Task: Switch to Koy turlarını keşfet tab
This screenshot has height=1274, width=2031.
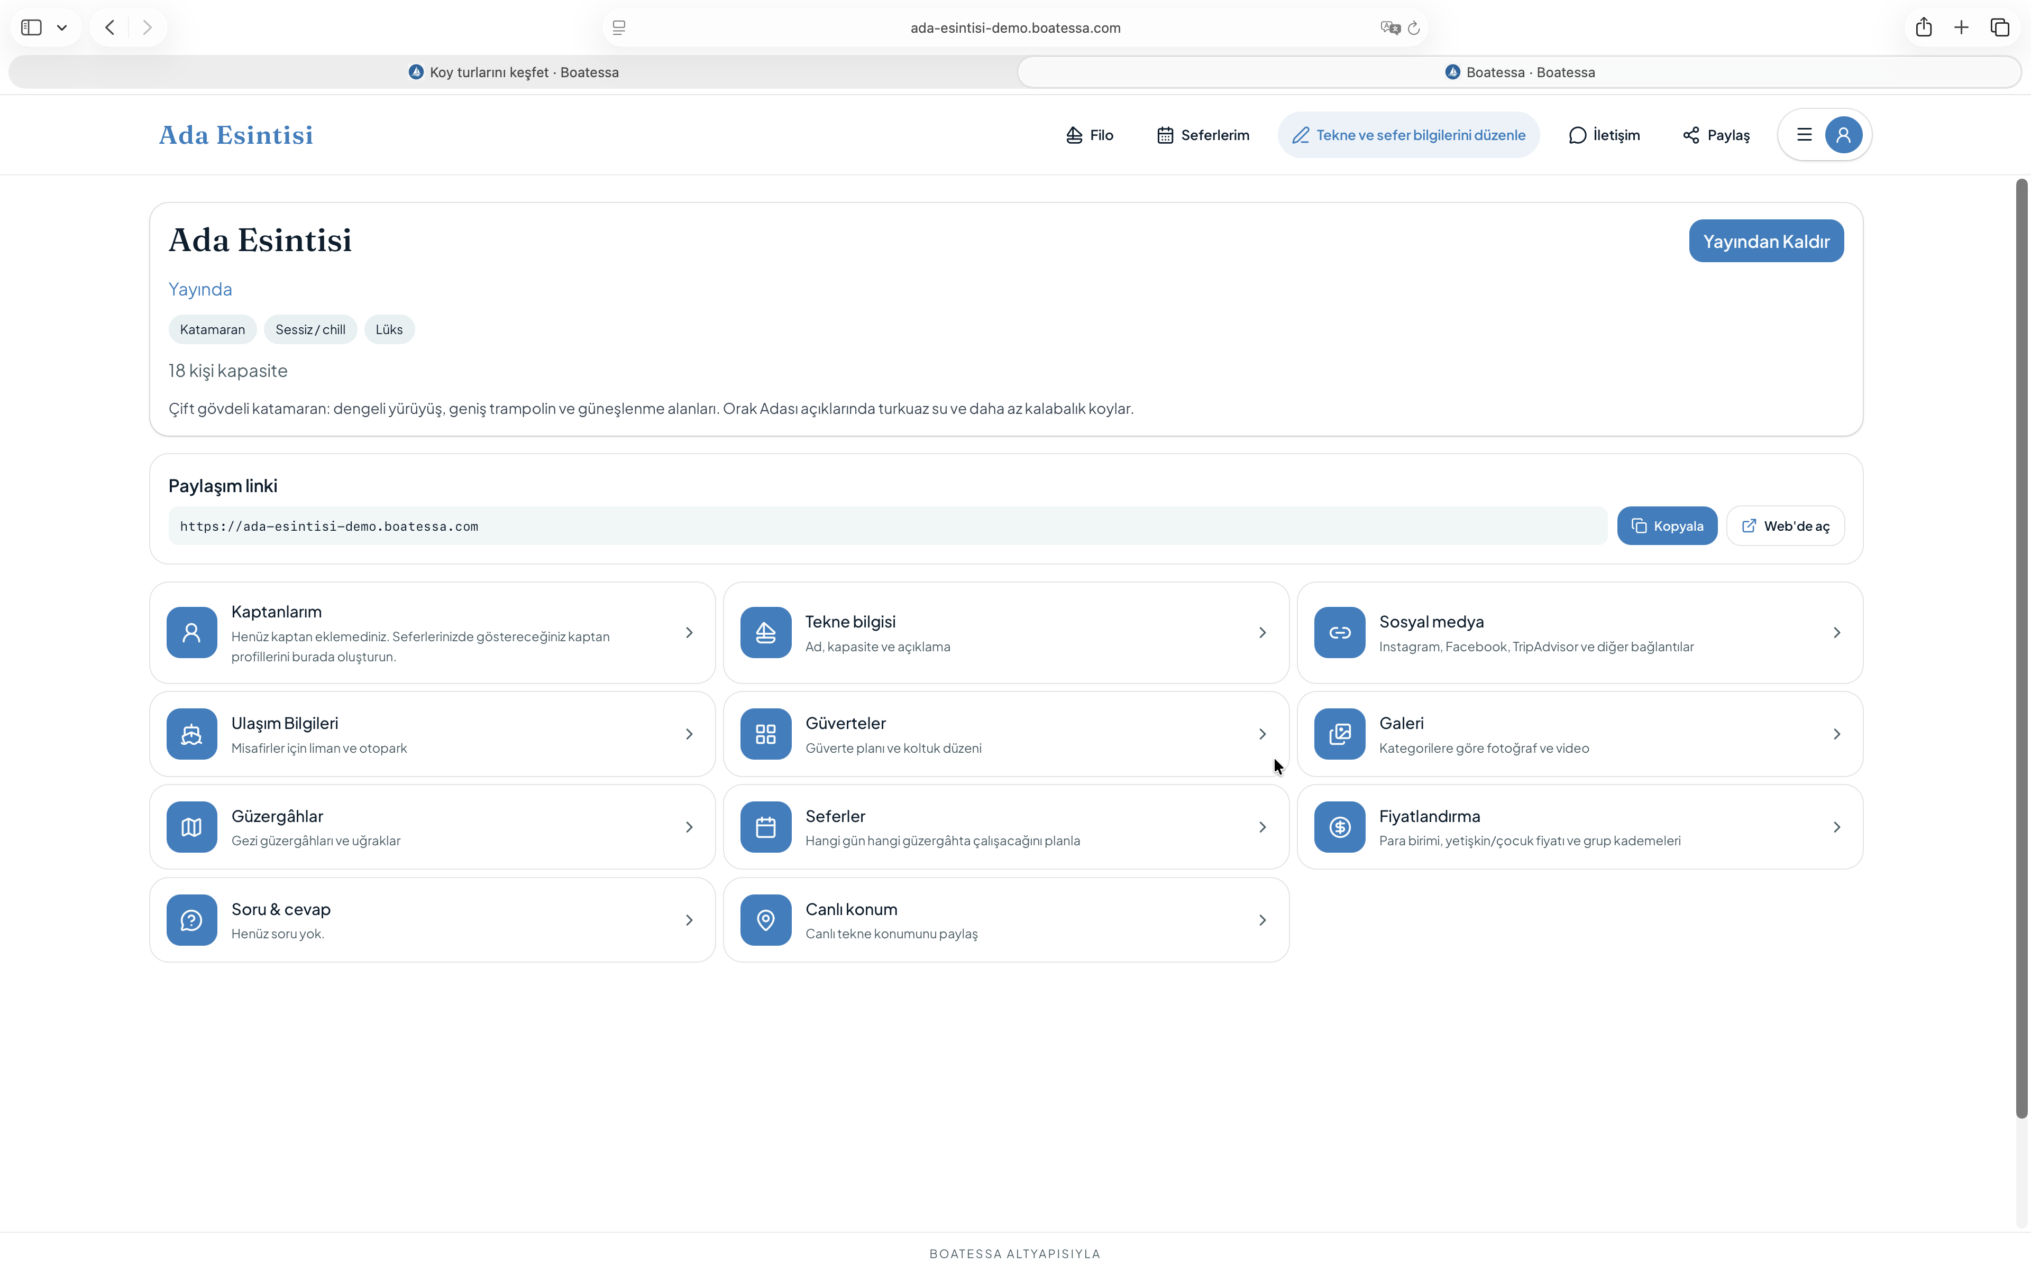Action: [514, 72]
